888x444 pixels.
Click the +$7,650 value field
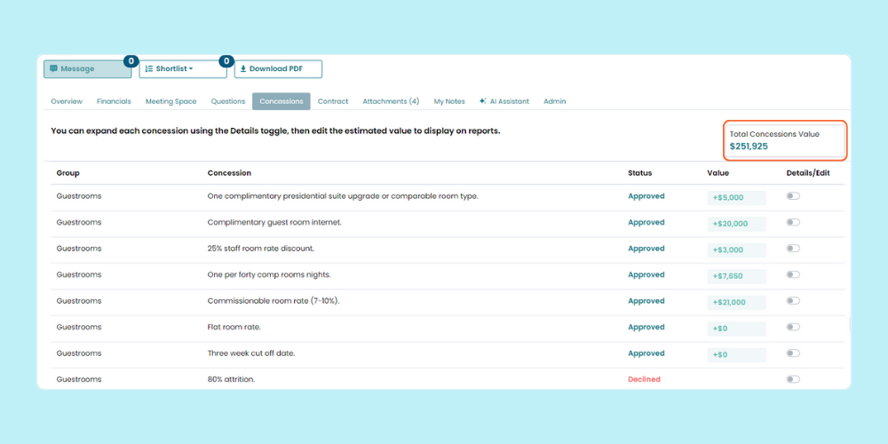click(x=737, y=276)
